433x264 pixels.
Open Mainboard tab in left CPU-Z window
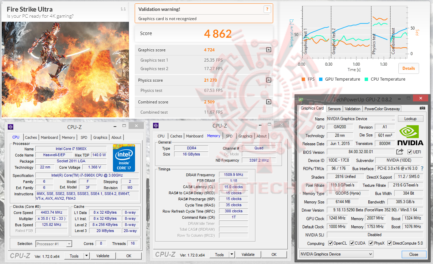point(49,137)
